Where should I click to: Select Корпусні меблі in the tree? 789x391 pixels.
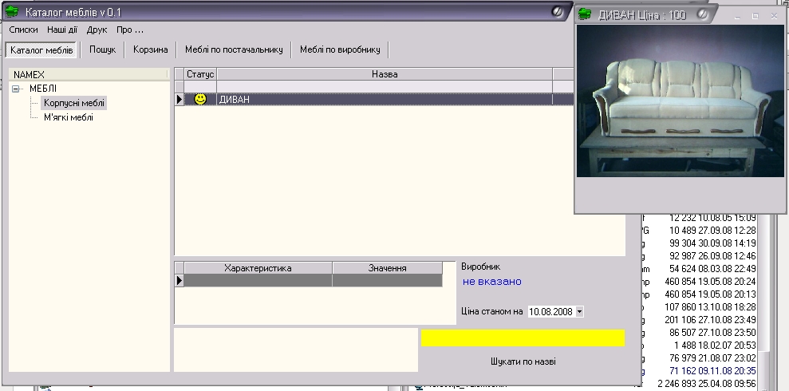(74, 103)
